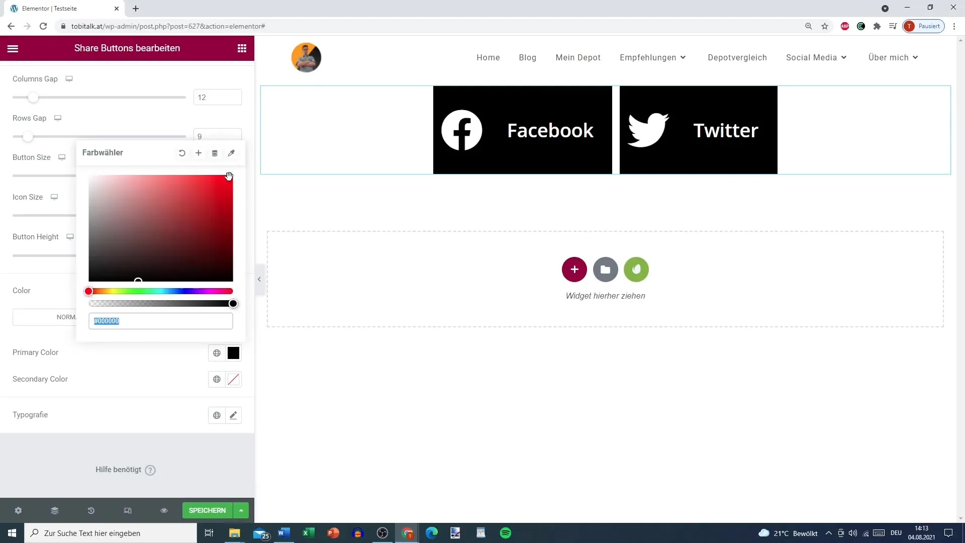Reset color in Farbwähler
Image resolution: width=965 pixels, height=543 pixels.
pos(182,153)
